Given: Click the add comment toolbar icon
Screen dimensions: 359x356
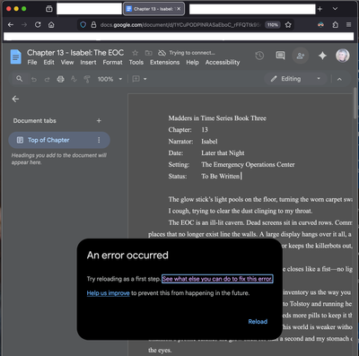Looking at the screenshot, I should [136, 79].
